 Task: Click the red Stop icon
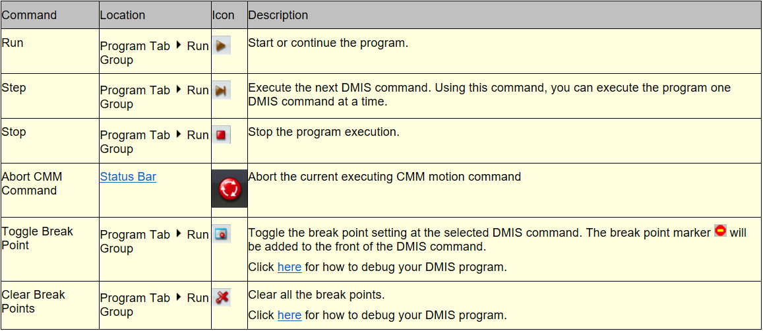coord(222,135)
